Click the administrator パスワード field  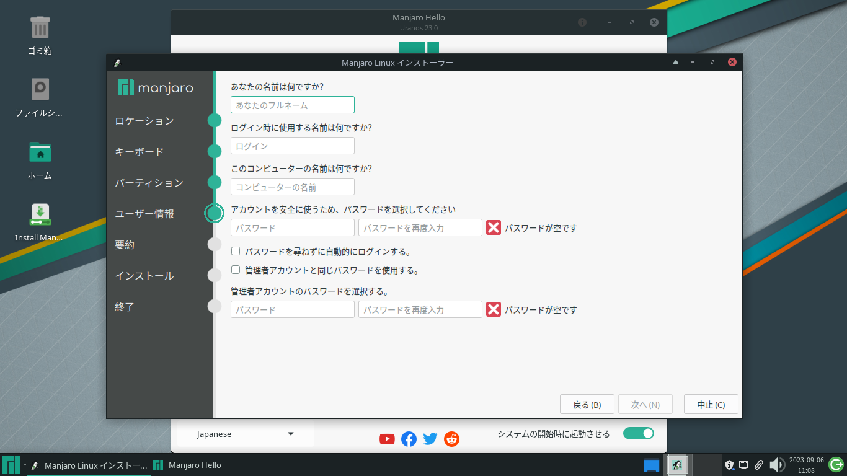pos(293,309)
